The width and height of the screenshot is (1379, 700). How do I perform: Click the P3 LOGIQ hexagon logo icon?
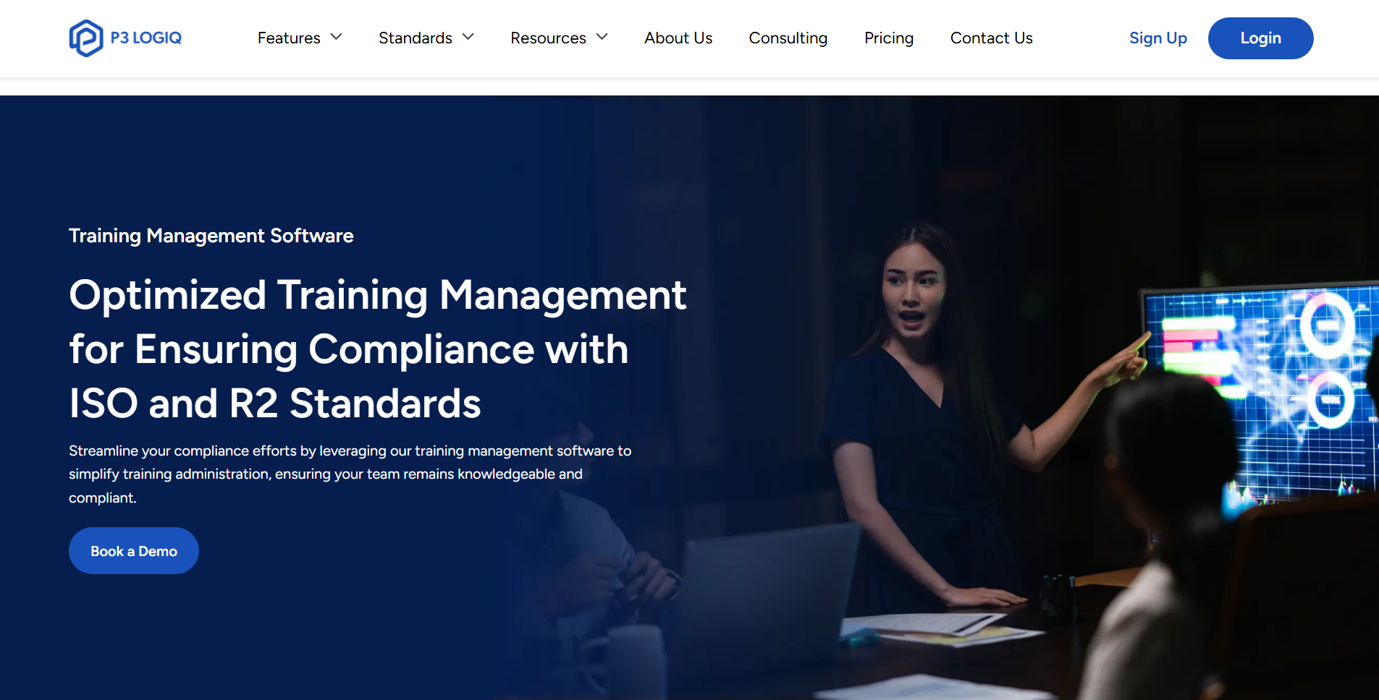coord(86,38)
